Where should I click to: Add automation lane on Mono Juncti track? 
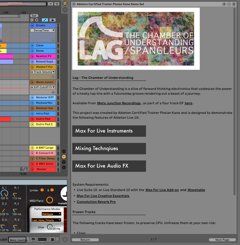pos(53,92)
